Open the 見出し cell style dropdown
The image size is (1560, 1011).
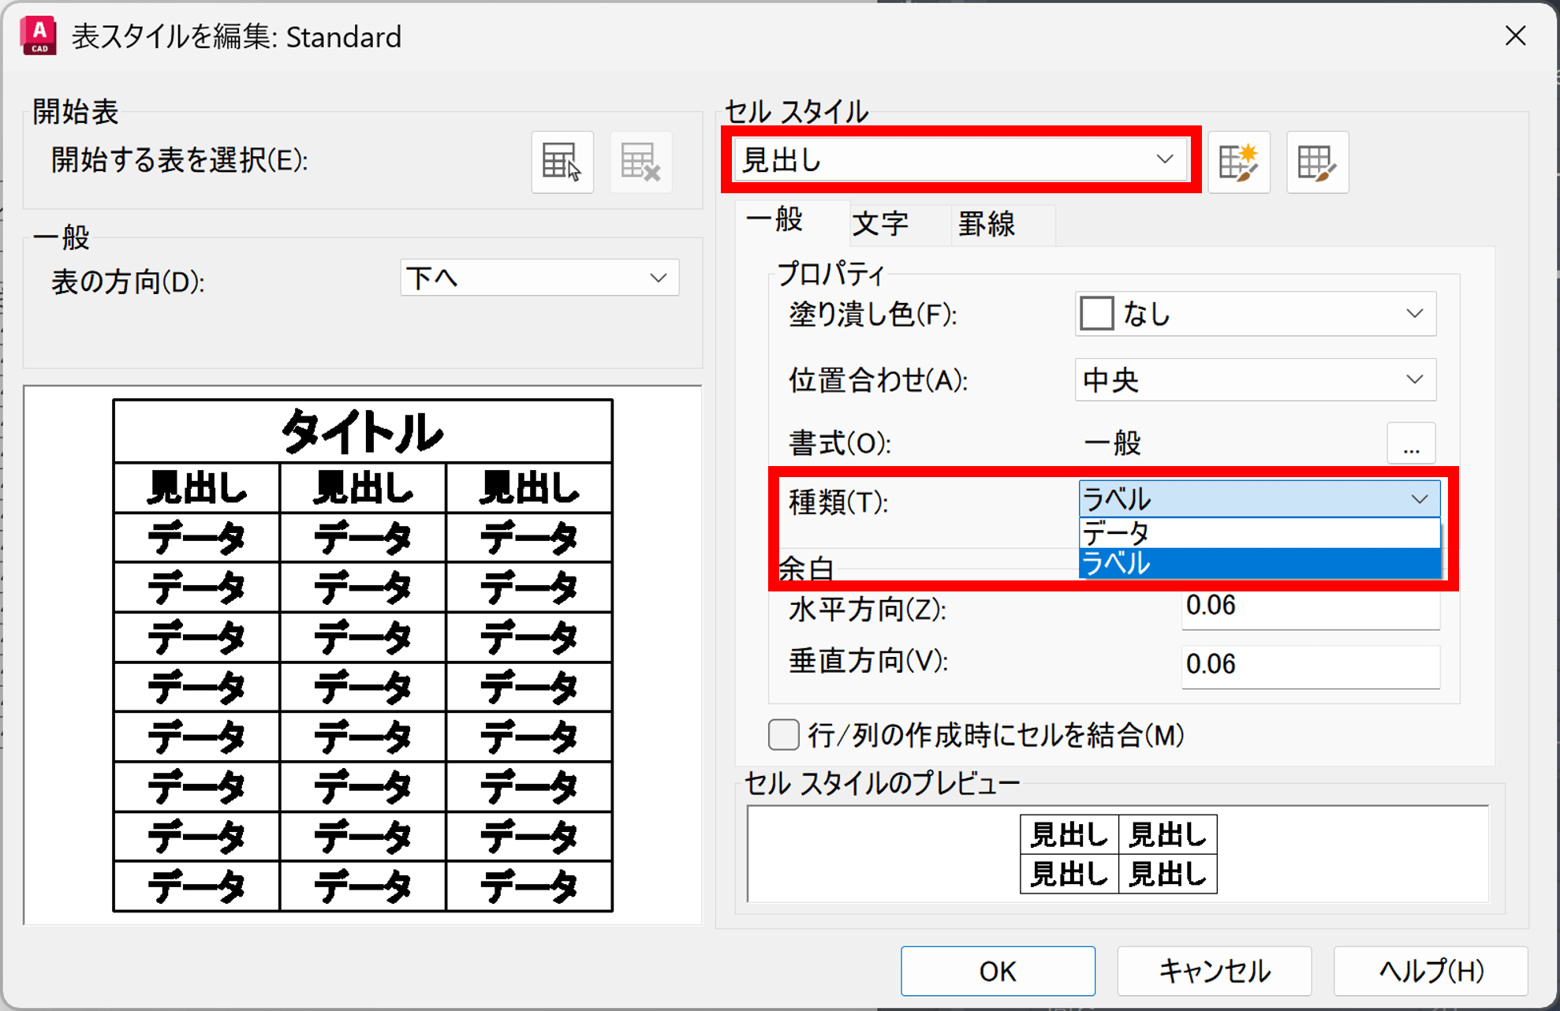[959, 160]
